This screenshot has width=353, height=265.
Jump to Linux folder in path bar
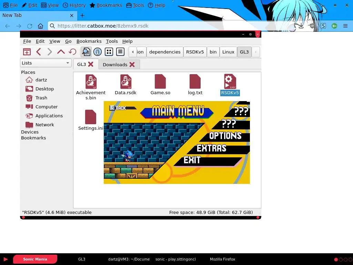click(x=228, y=52)
